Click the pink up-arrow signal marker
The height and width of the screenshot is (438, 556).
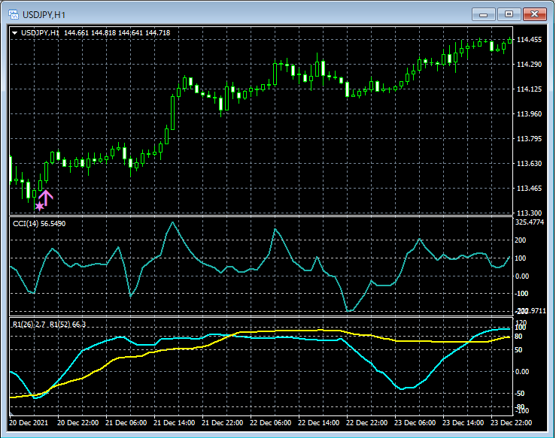[46, 198]
